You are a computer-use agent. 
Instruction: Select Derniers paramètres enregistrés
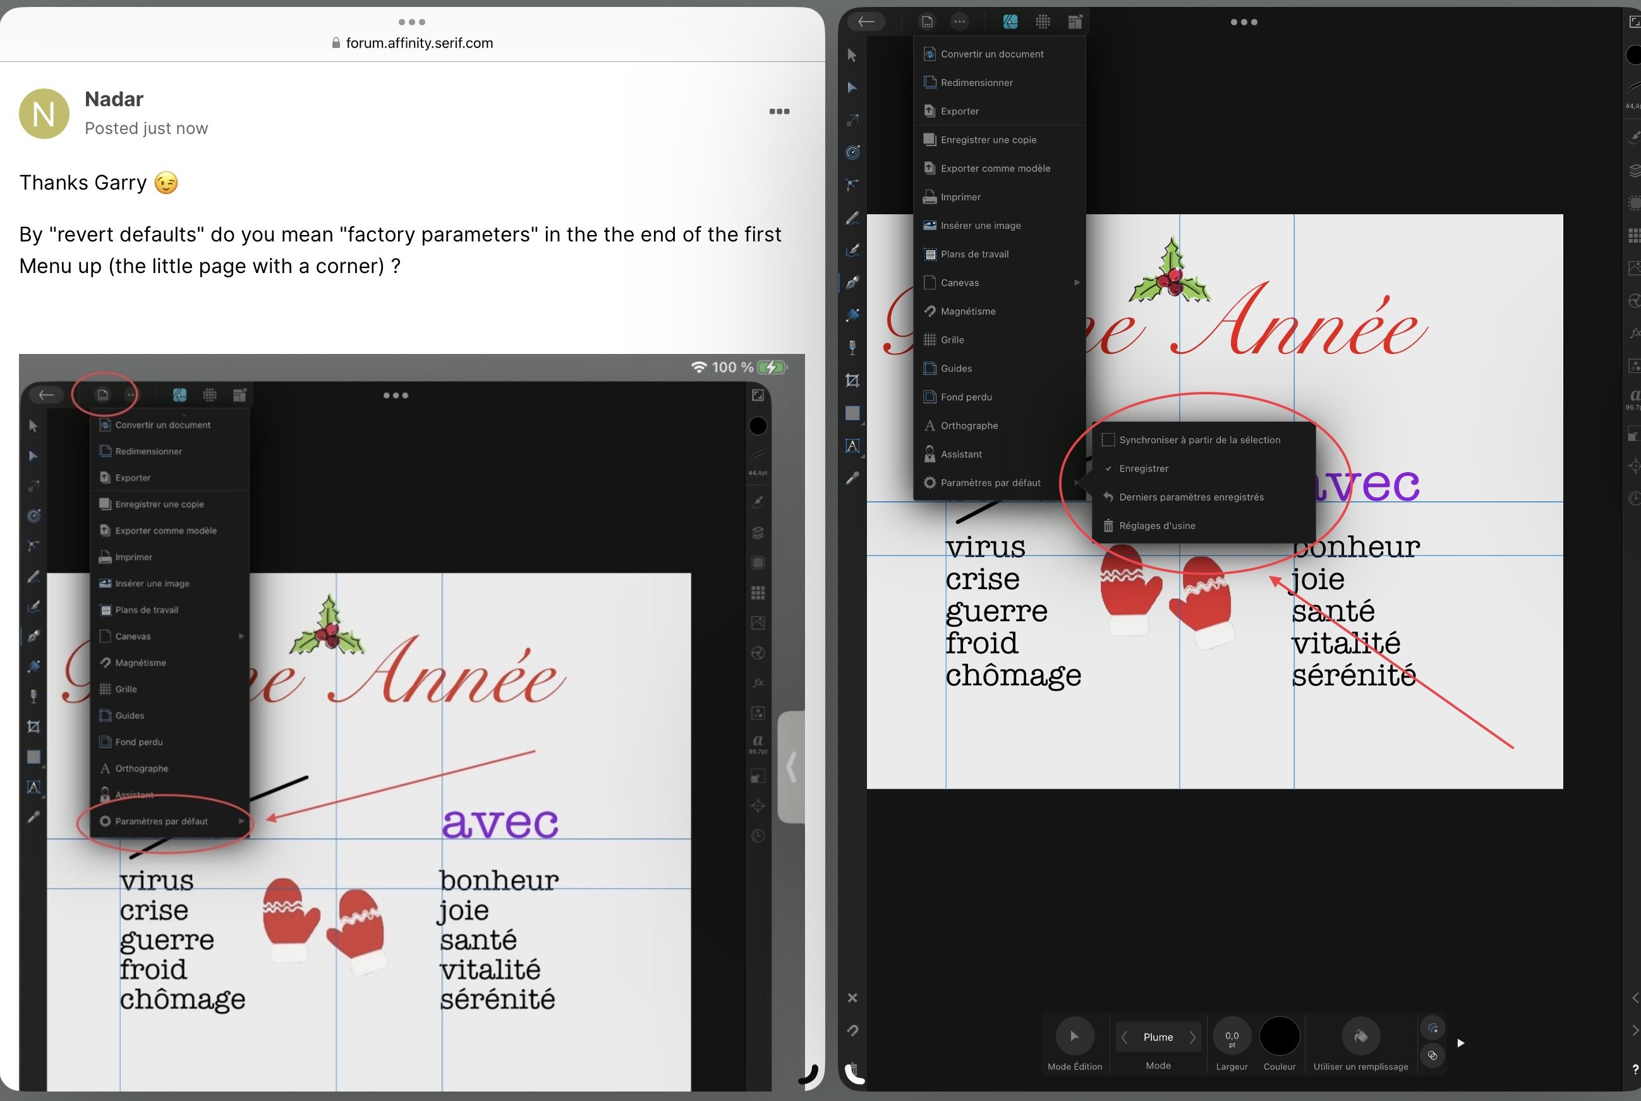pos(1204,497)
